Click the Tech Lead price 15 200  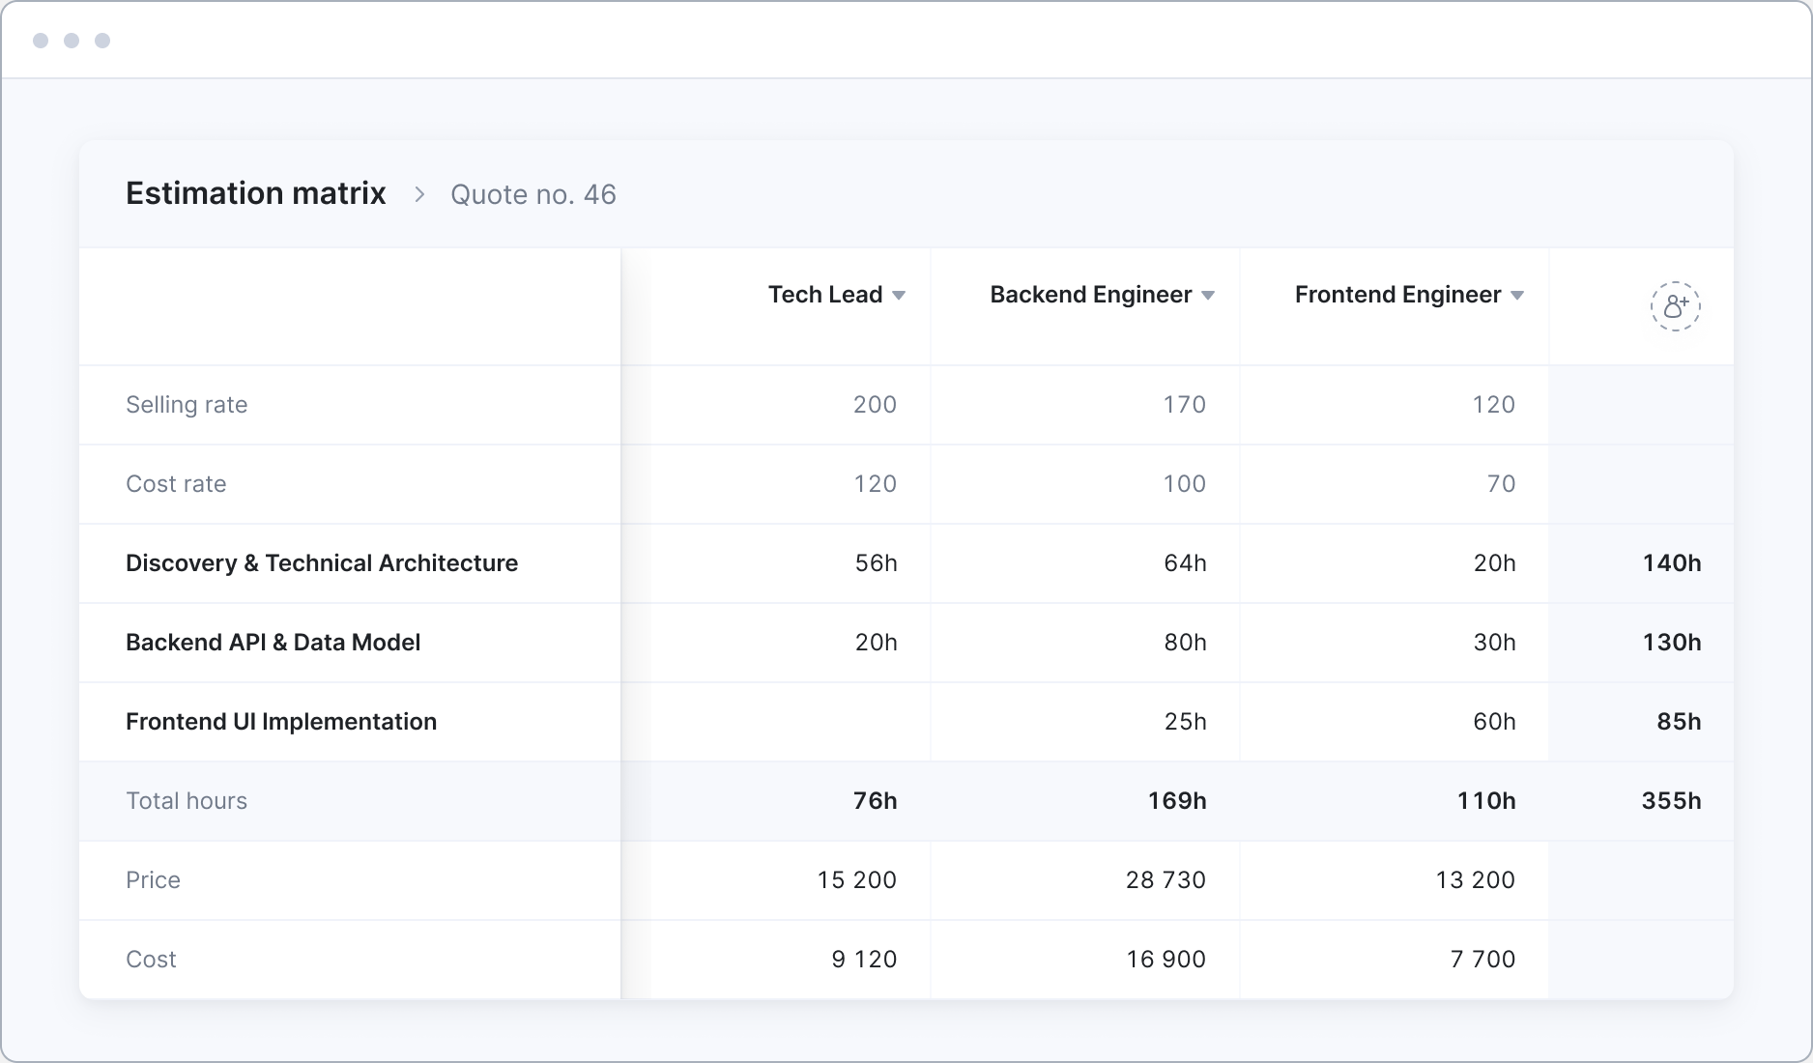pos(856,880)
